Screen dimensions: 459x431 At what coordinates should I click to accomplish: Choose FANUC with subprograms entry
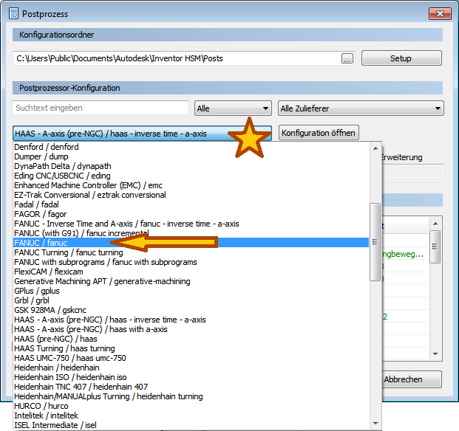(191, 262)
